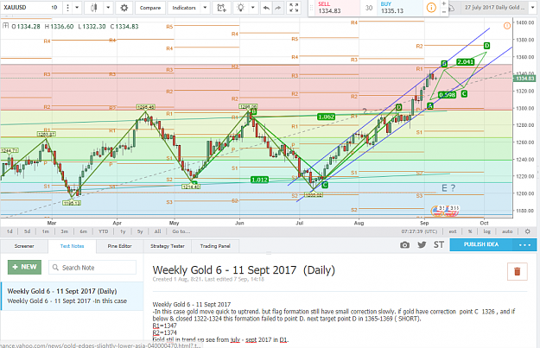
Task: Toggle log scale on price axis
Action: coord(486,231)
